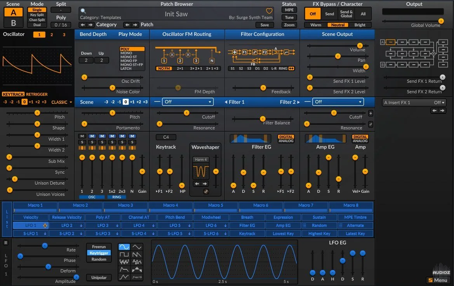This screenshot has width=454, height=286.
Task: Go to previous category arrow
Action: (83, 25)
